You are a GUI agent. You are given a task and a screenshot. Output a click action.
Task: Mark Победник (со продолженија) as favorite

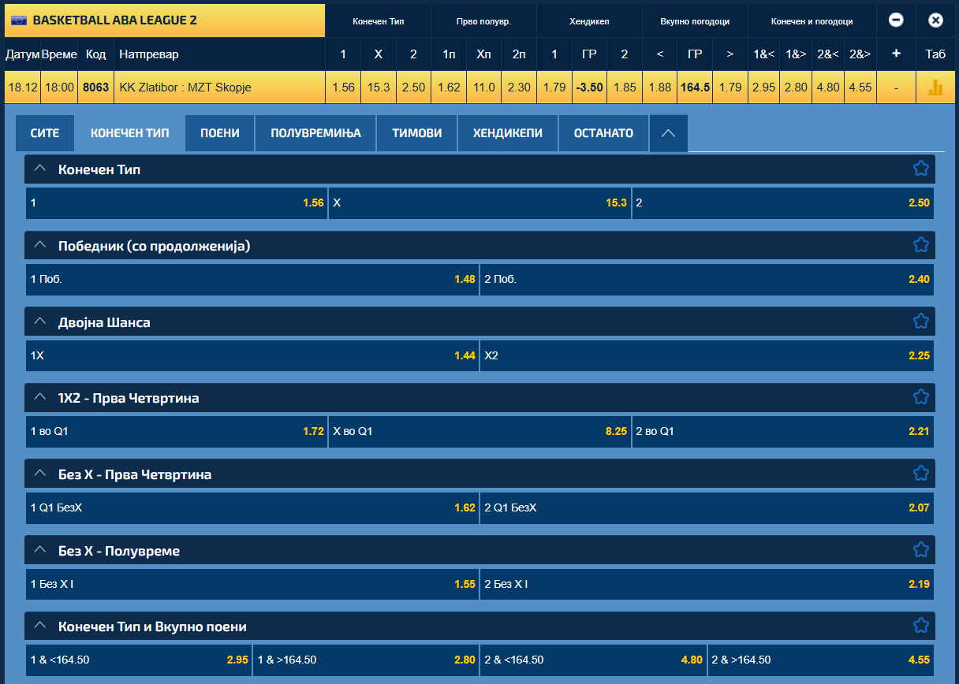920,245
